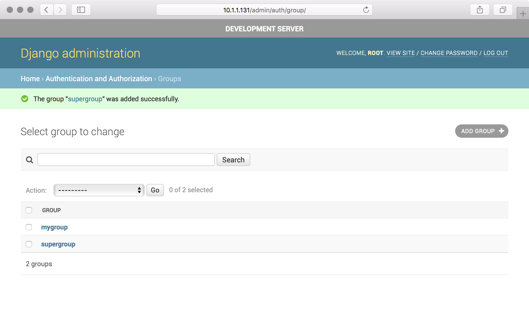This screenshot has height=314, width=529.
Task: Toggle the select-all GROUP header checkbox
Action: click(29, 210)
